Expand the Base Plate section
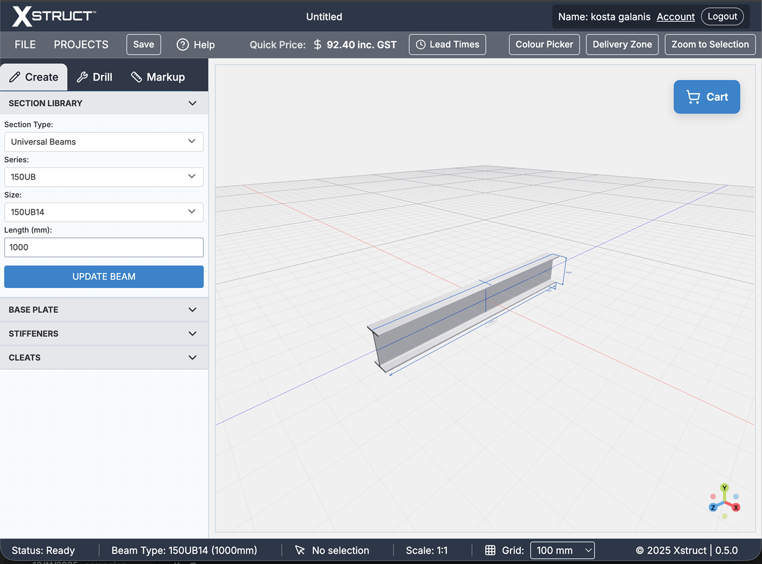762x564 pixels. (104, 310)
